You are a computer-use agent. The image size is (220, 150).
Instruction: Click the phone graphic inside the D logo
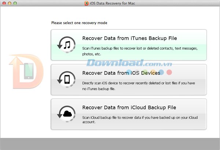pos(29,71)
